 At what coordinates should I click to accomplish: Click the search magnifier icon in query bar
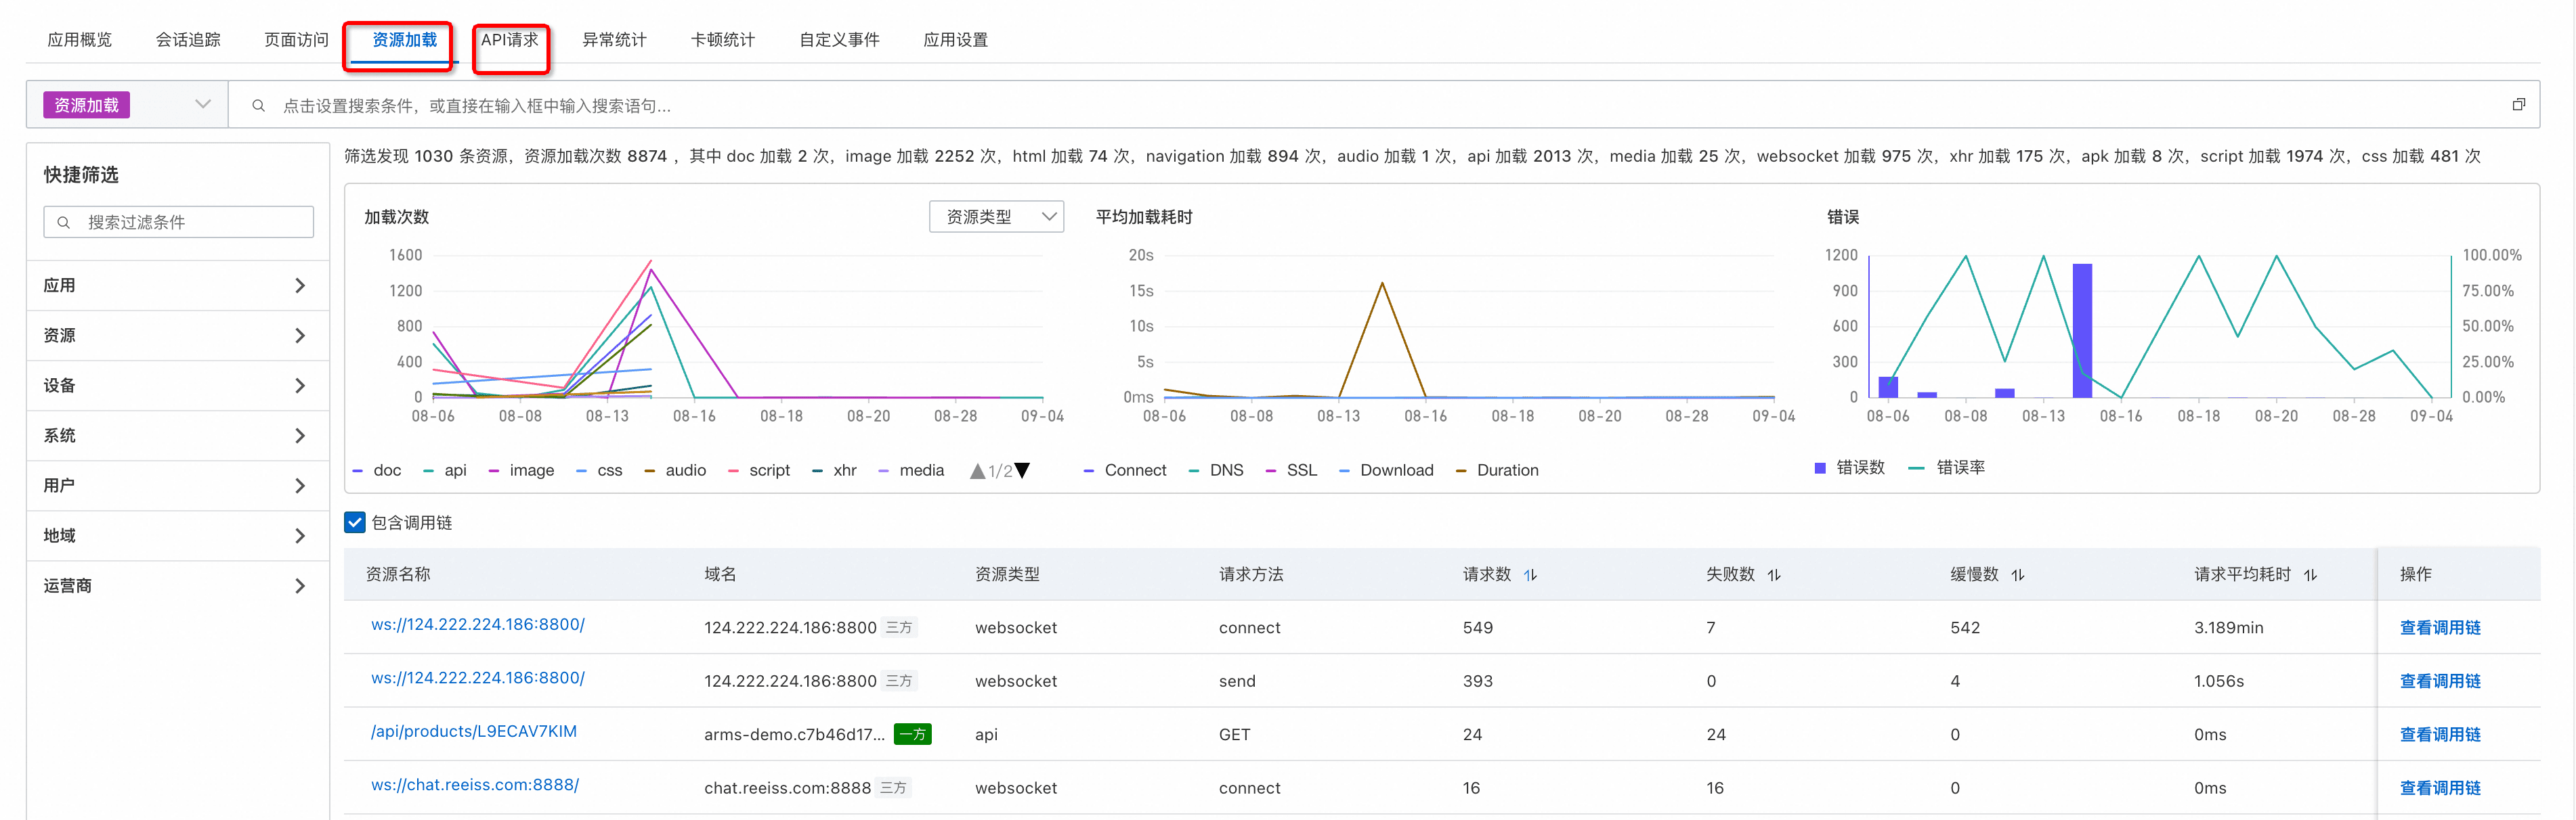(258, 106)
